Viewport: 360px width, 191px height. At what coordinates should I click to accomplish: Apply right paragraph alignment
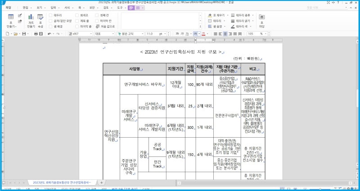point(230,34)
